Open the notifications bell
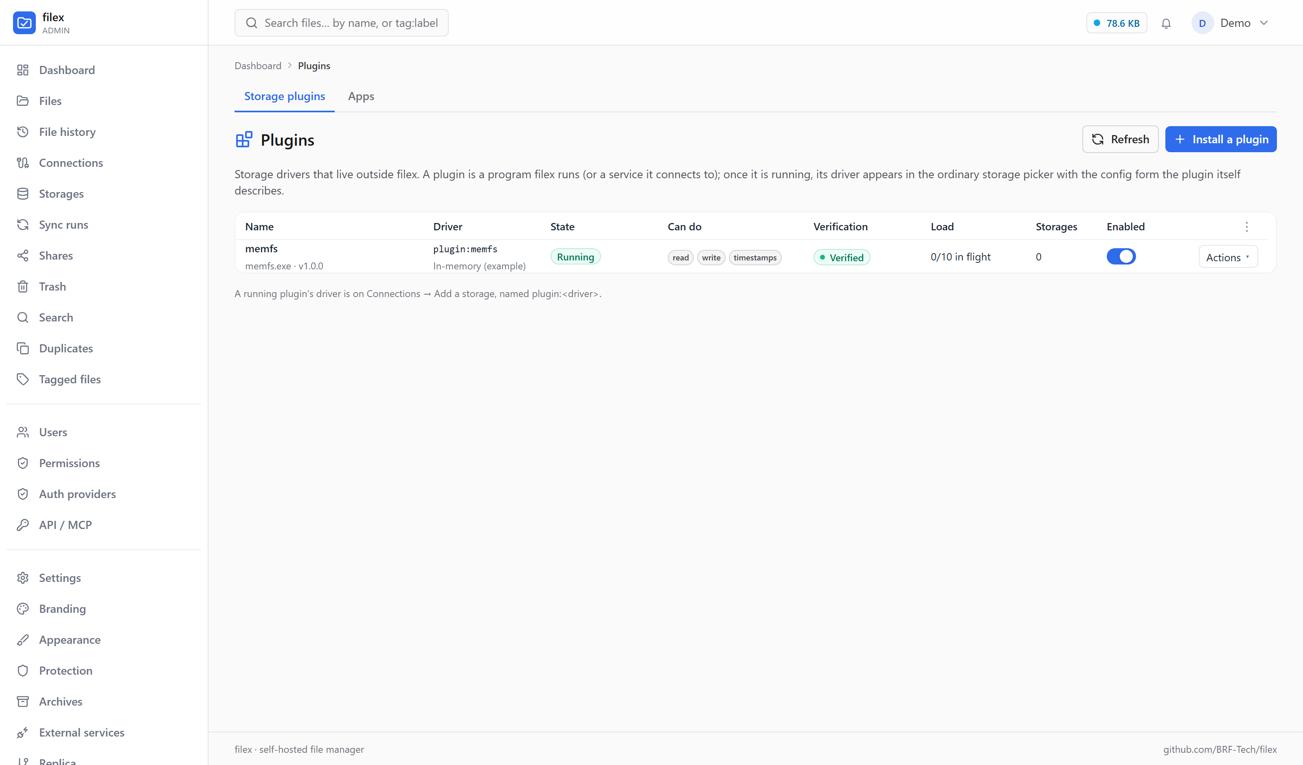 pos(1166,23)
